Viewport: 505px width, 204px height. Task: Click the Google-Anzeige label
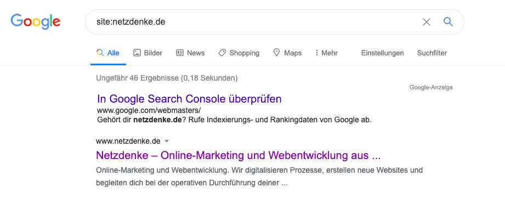(431, 87)
